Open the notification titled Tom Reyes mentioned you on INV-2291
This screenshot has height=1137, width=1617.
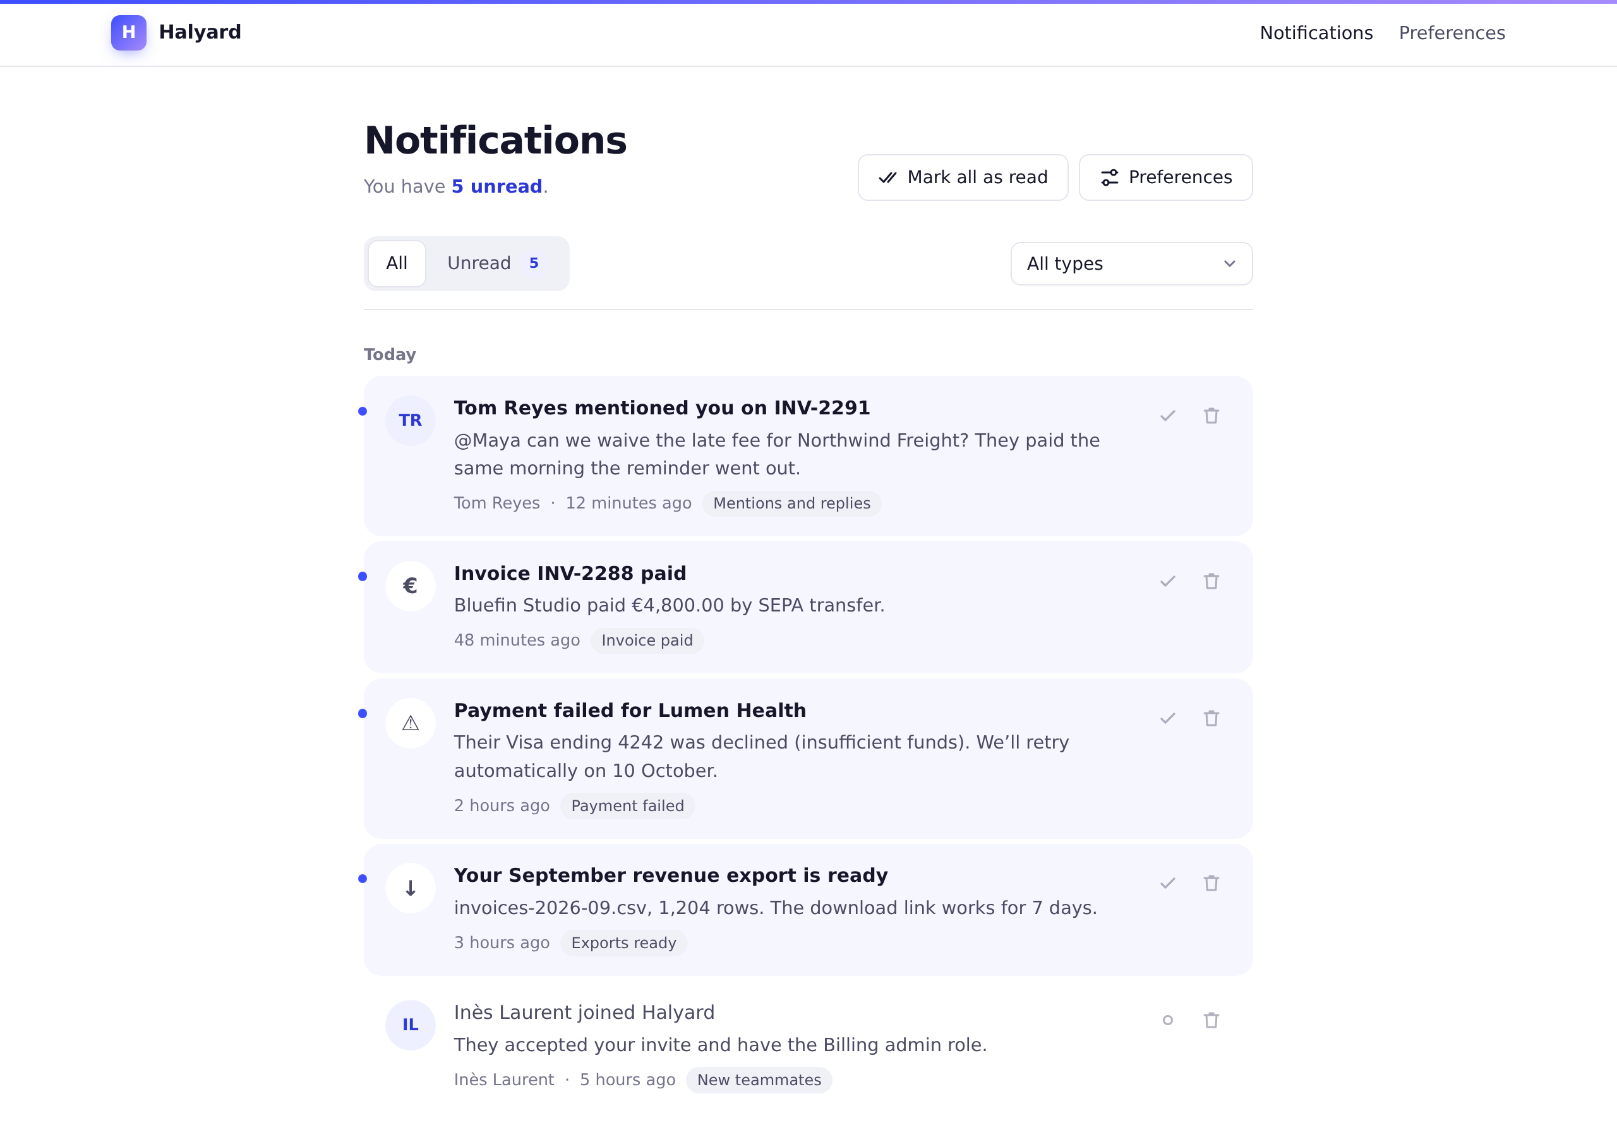click(662, 408)
